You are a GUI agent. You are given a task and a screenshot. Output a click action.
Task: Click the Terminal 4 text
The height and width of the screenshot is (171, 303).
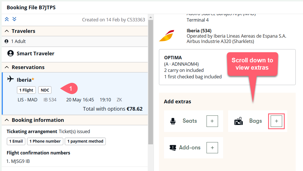(198, 20)
